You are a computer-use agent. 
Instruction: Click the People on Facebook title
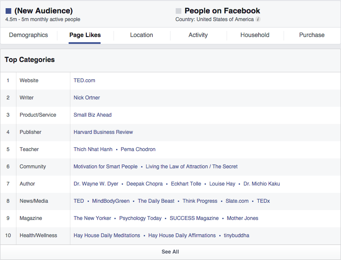[x=222, y=11]
